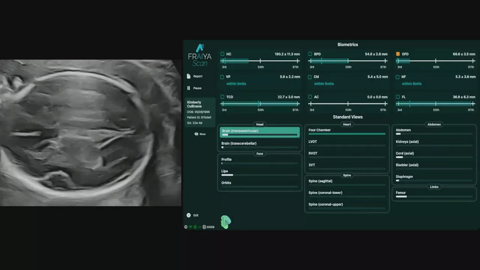Check the NF biometric checkbox
This screenshot has width=480, height=270.
[398, 77]
